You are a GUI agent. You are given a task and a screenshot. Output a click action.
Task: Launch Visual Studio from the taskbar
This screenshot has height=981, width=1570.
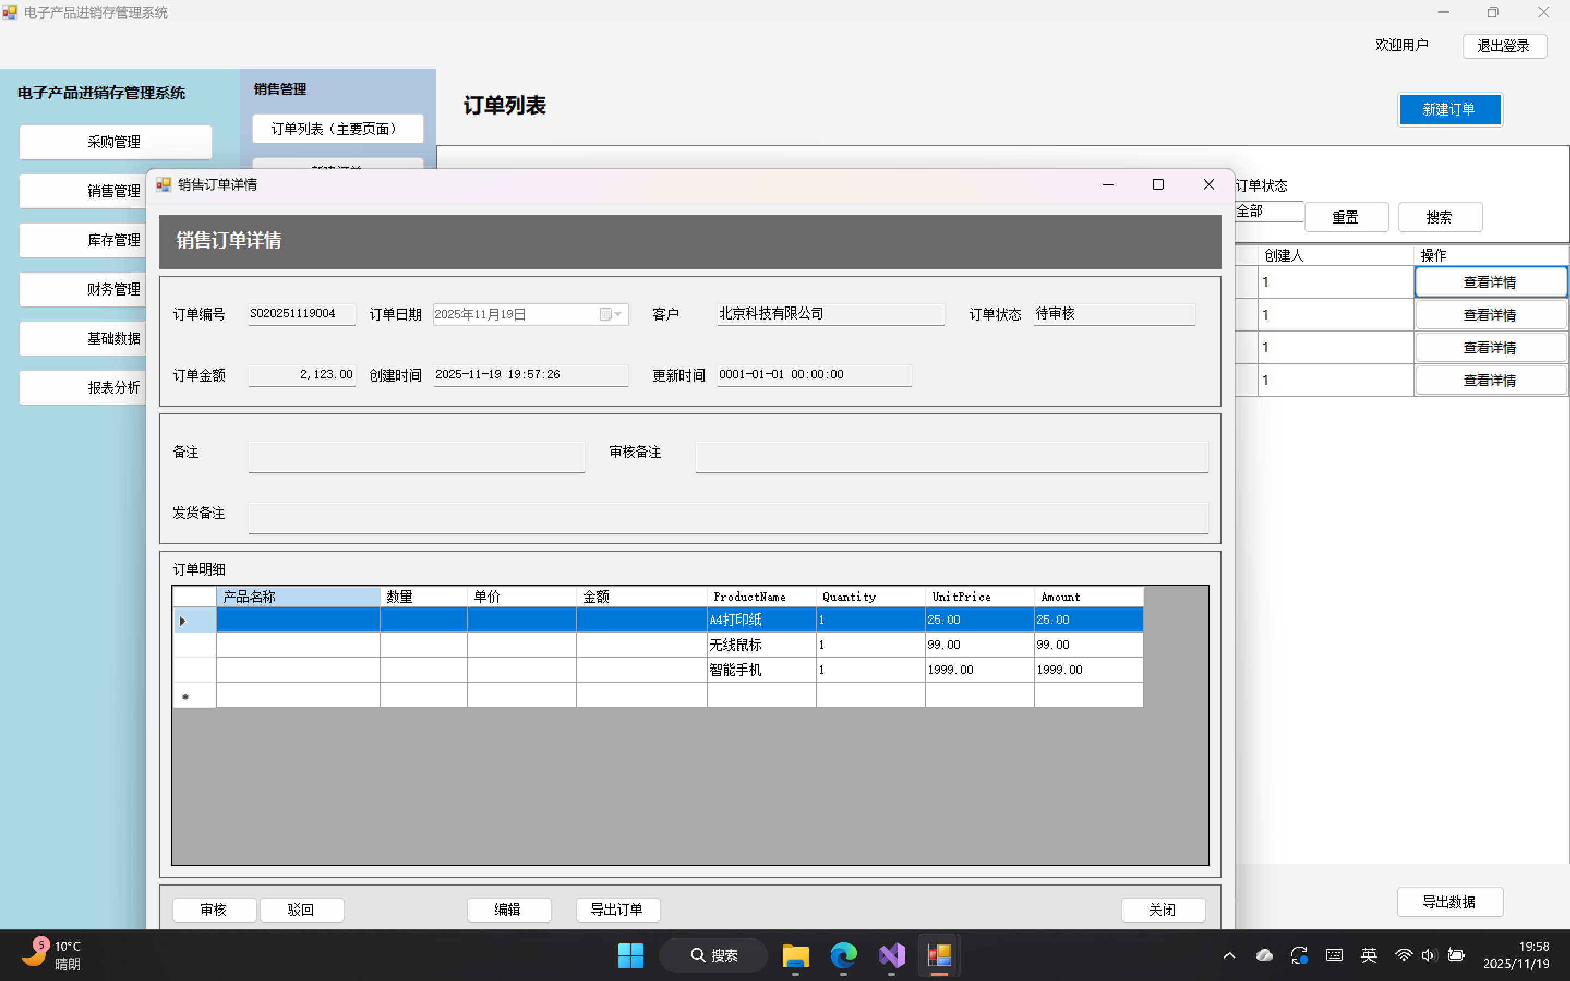tap(892, 955)
